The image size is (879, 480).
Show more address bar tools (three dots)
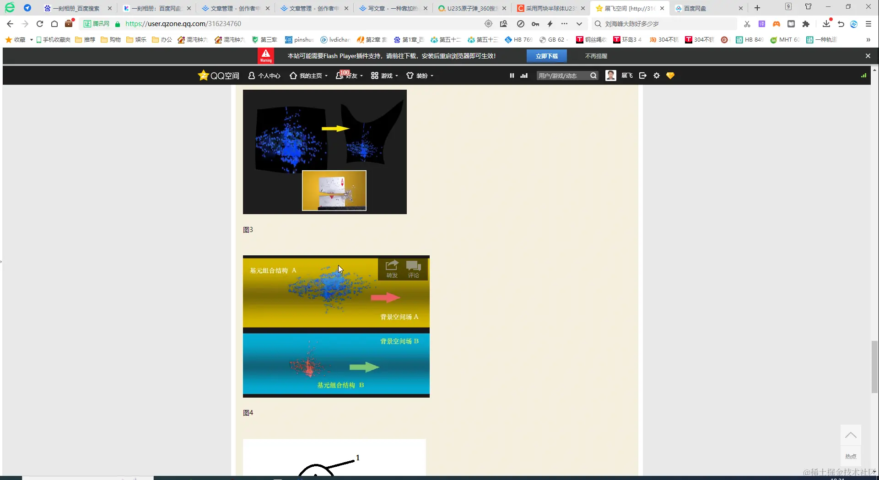click(565, 24)
